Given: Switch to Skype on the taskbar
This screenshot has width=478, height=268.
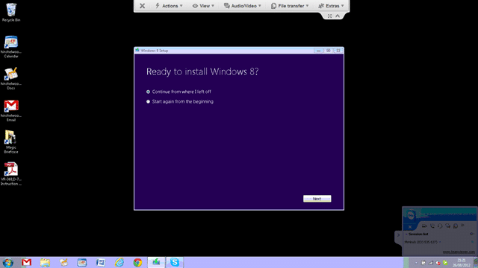Looking at the screenshot, I should click(175, 262).
